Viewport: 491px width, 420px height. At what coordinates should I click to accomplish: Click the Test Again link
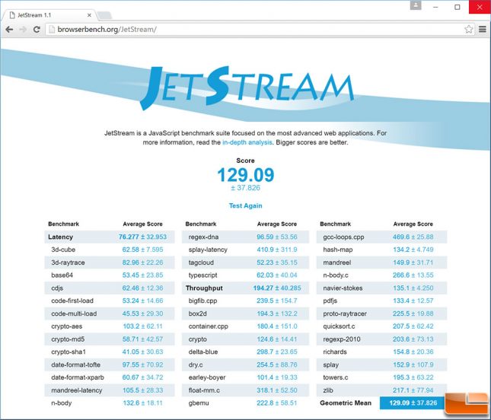245,205
